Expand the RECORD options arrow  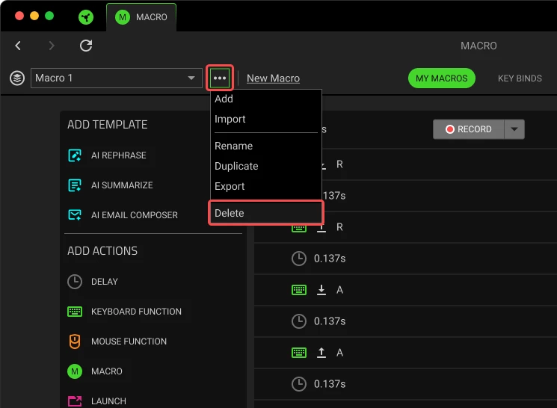coord(514,129)
